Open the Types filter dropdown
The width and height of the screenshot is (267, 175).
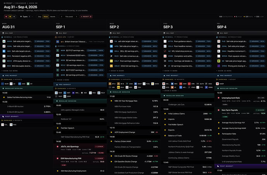(26, 17)
